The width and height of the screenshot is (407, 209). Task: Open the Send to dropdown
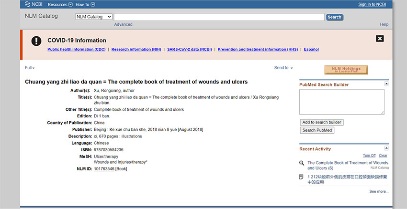click(x=283, y=68)
